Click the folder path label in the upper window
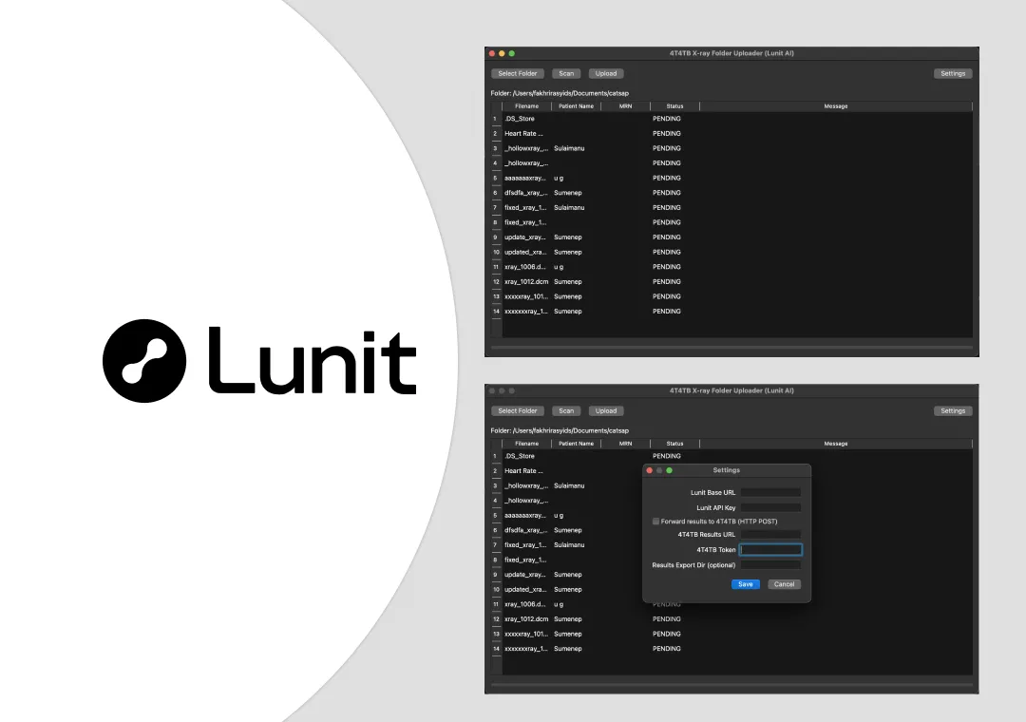This screenshot has width=1026, height=722. click(x=560, y=93)
